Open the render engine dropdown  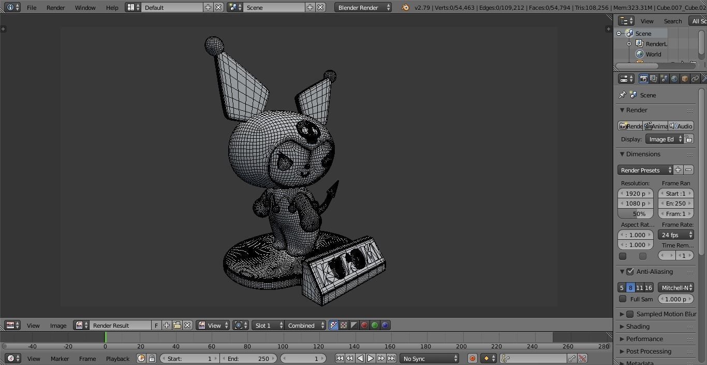(363, 7)
